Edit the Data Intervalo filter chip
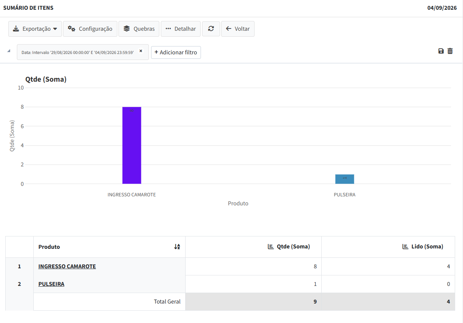 click(x=78, y=52)
